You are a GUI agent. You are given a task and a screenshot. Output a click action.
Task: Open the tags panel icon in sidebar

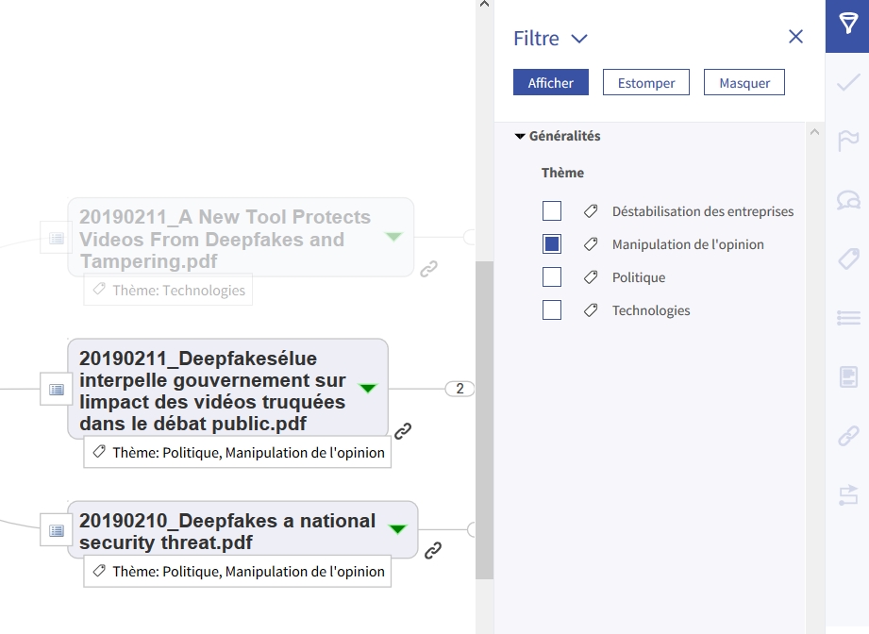point(848,259)
